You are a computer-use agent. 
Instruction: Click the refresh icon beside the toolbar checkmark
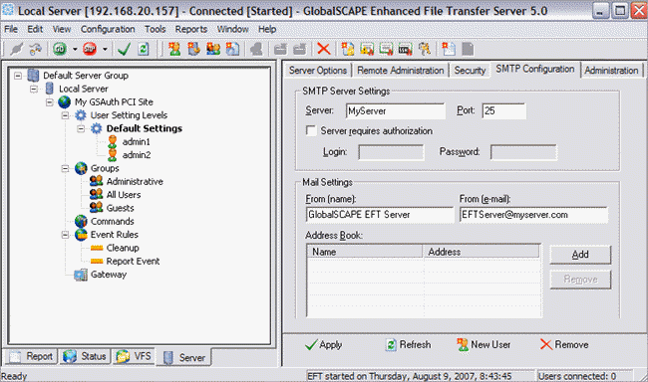click(x=143, y=50)
